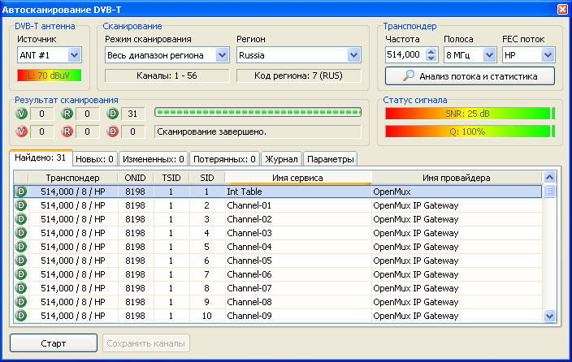The height and width of the screenshot is (362, 572).
Task: Click the SNR: 25 dB signal bar
Action: pos(470,114)
